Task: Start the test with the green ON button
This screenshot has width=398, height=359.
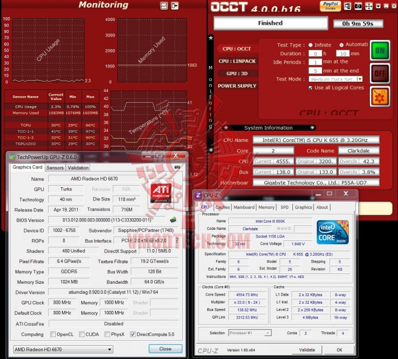Action: coord(380,50)
